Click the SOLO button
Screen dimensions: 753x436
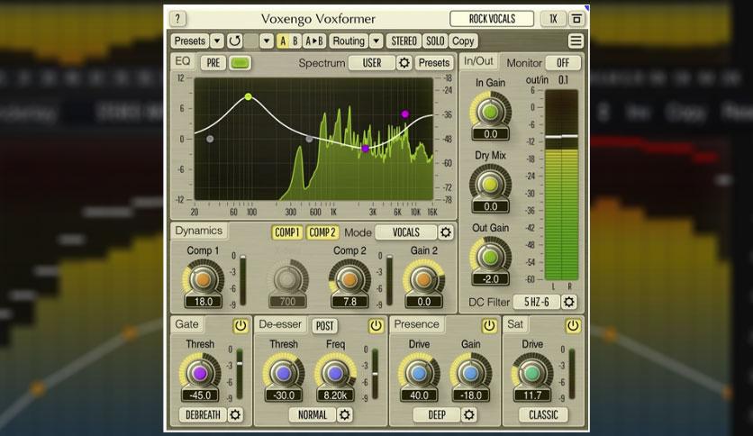pos(435,41)
